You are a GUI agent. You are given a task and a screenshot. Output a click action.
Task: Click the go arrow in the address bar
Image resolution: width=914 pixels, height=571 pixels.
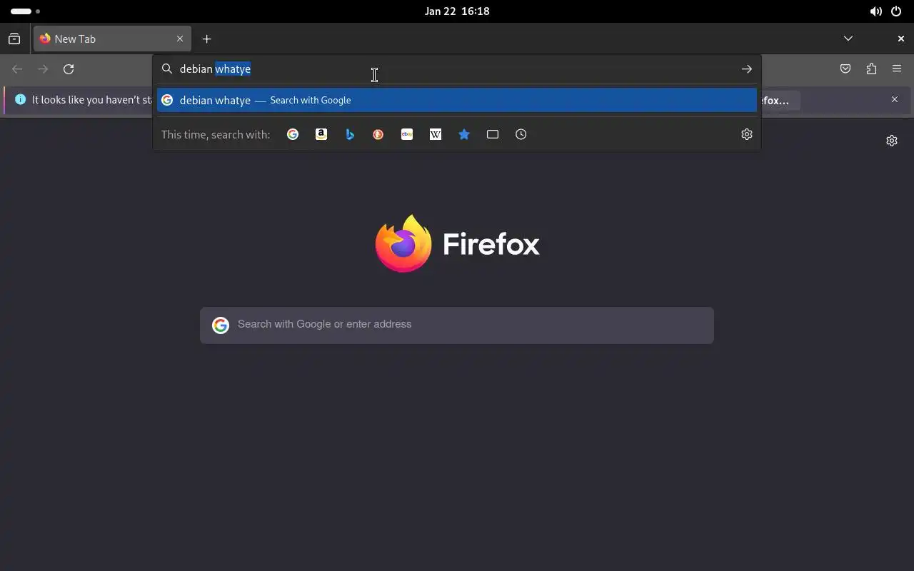(746, 69)
